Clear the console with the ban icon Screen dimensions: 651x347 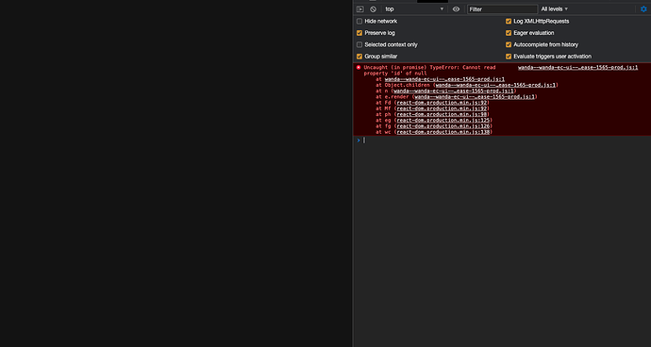(373, 9)
